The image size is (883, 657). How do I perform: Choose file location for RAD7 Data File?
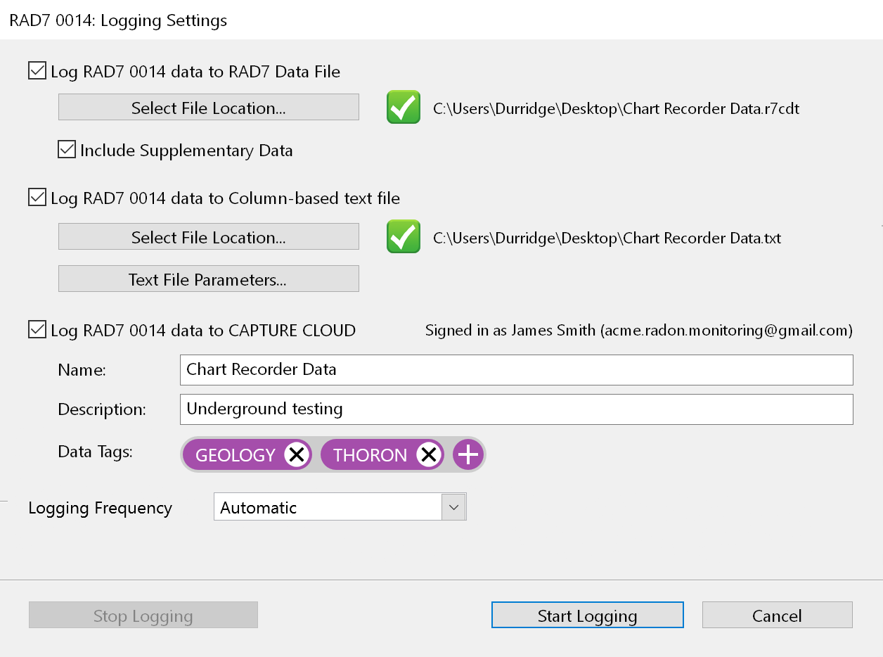click(209, 108)
